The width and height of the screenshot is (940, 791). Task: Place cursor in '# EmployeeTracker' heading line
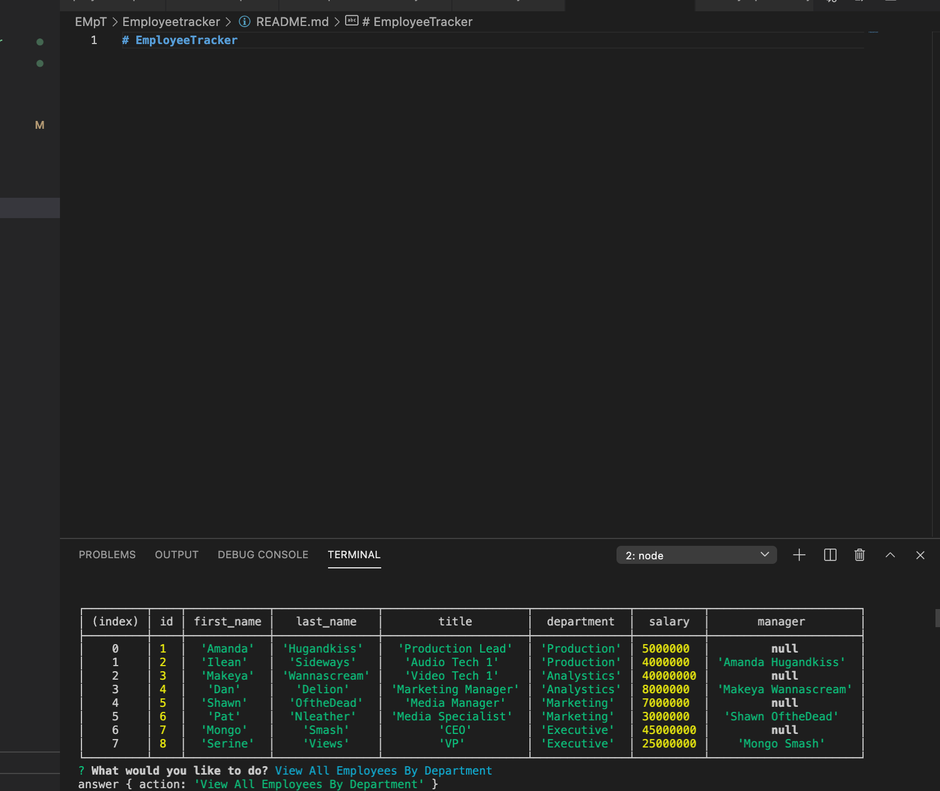click(180, 40)
